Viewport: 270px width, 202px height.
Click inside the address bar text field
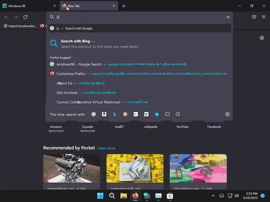(139, 17)
